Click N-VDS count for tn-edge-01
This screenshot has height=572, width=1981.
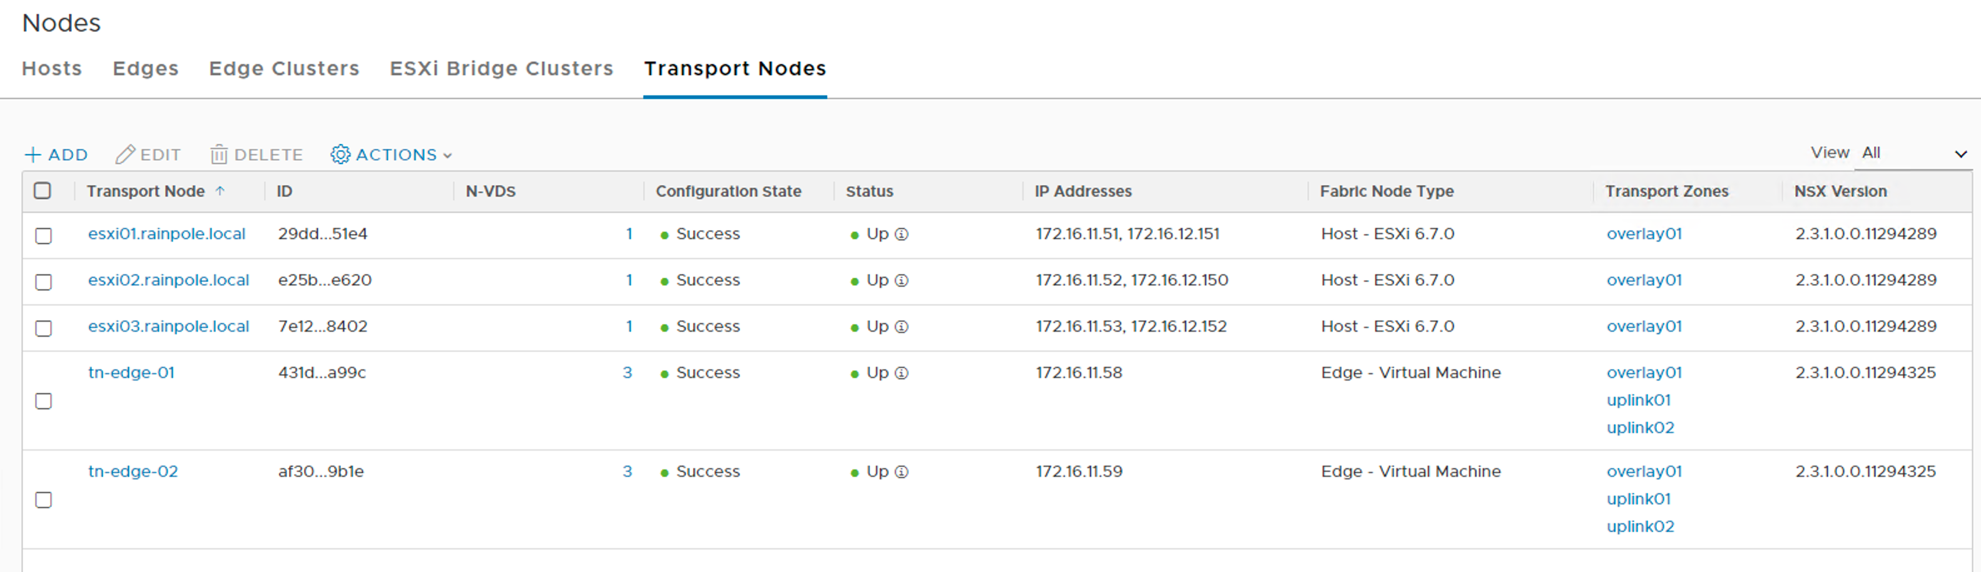(x=627, y=373)
